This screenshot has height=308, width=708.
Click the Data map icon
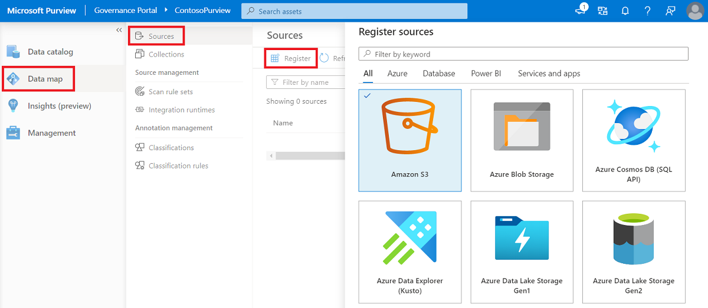(13, 79)
